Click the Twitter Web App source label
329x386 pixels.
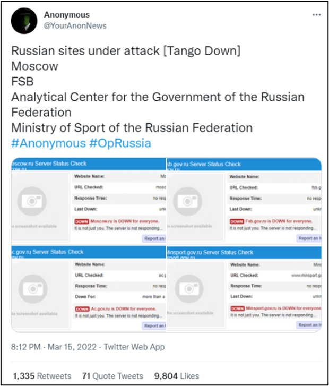click(134, 347)
